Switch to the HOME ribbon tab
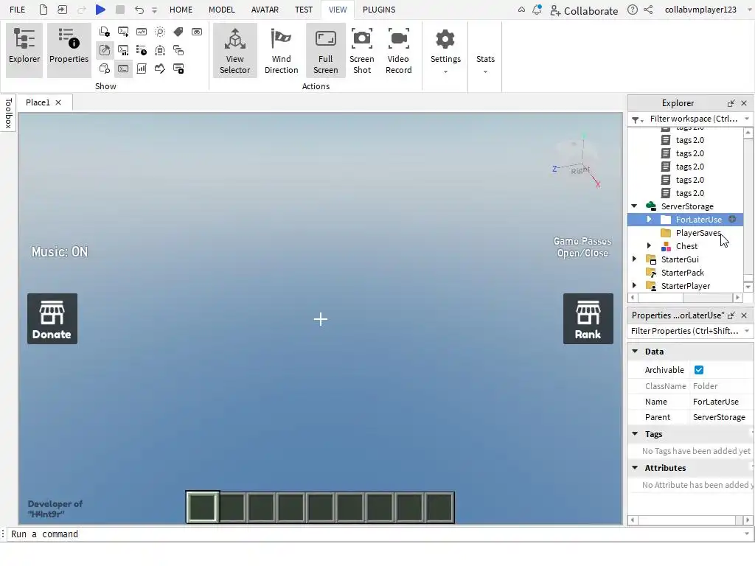This screenshot has width=755, height=566. (181, 10)
